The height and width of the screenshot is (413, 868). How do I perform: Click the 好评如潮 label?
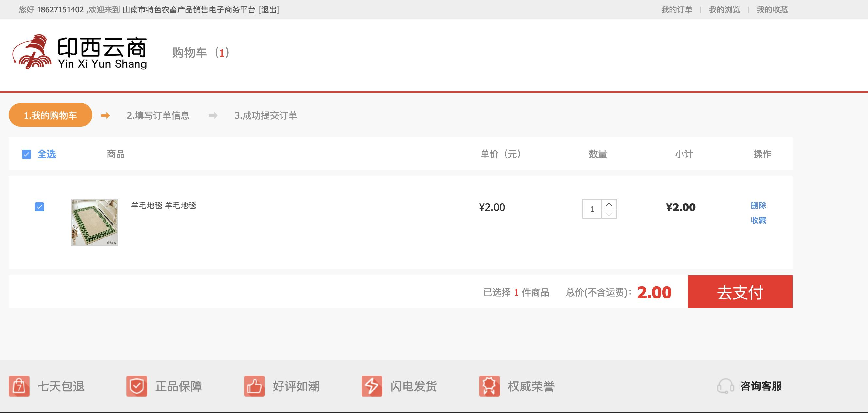point(296,386)
